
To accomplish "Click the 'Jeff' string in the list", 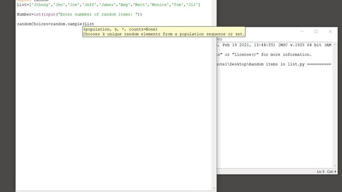I will tap(89, 5).
